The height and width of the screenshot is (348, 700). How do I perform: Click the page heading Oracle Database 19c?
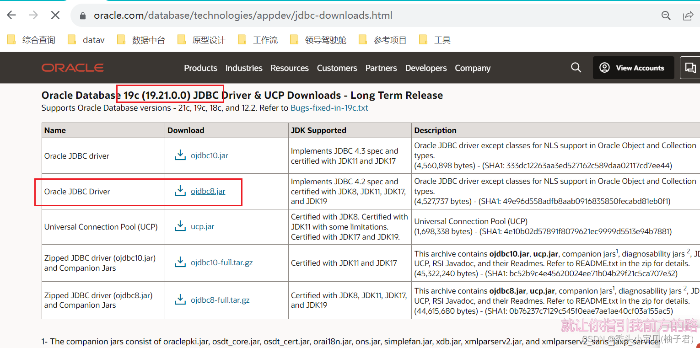[242, 95]
